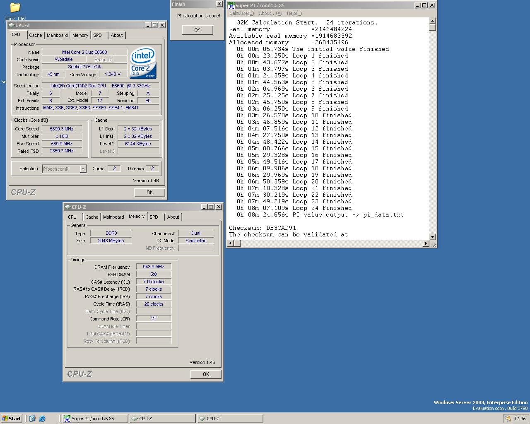Select Memory tab in upper CPU-Z window
The image size is (530, 424).
tap(80, 36)
